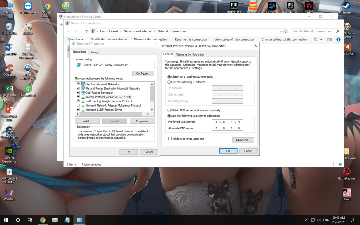Open GeForce Experience desktop icon
This screenshot has height=225, width=360.
coord(9,155)
